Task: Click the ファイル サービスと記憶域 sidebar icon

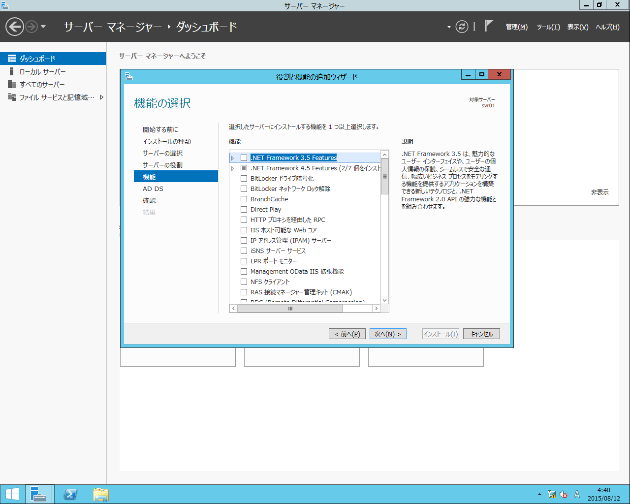Action: (12, 97)
